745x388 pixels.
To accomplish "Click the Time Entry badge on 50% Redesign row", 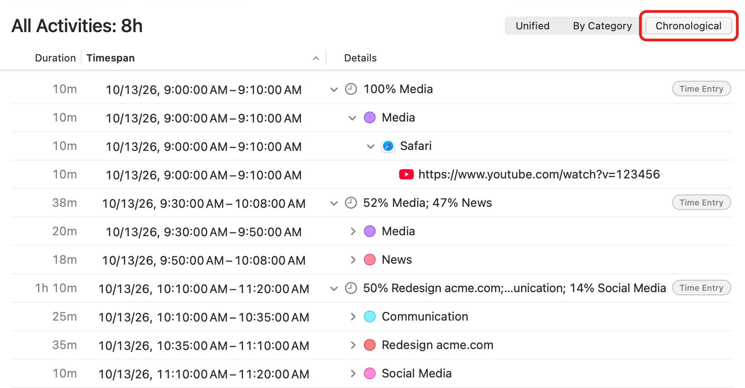I will point(701,288).
